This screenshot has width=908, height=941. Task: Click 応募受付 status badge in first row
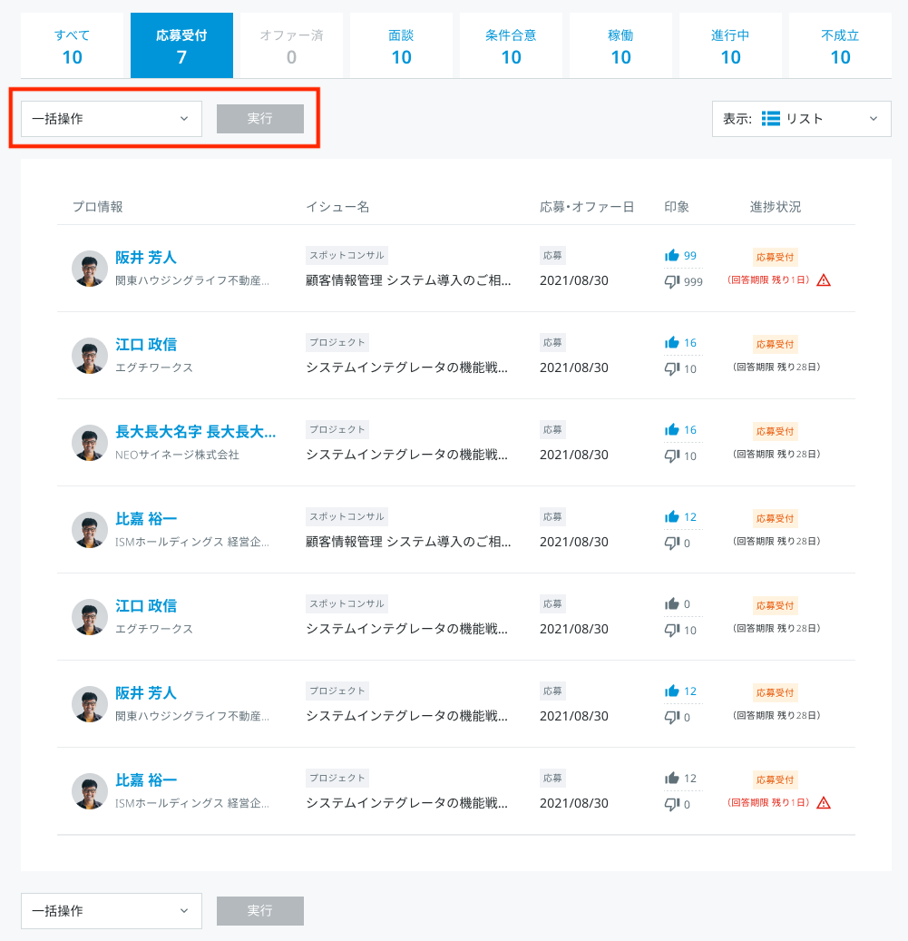tap(775, 257)
